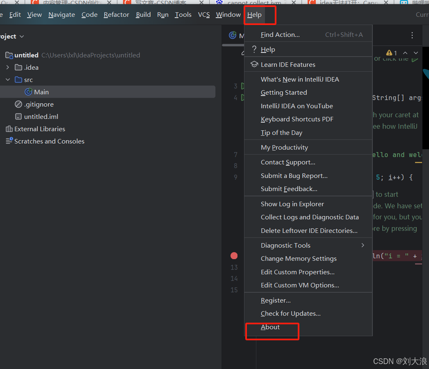This screenshot has width=429, height=369.
Task: Click the Learn IDE Features graduation cap icon
Action: (254, 64)
